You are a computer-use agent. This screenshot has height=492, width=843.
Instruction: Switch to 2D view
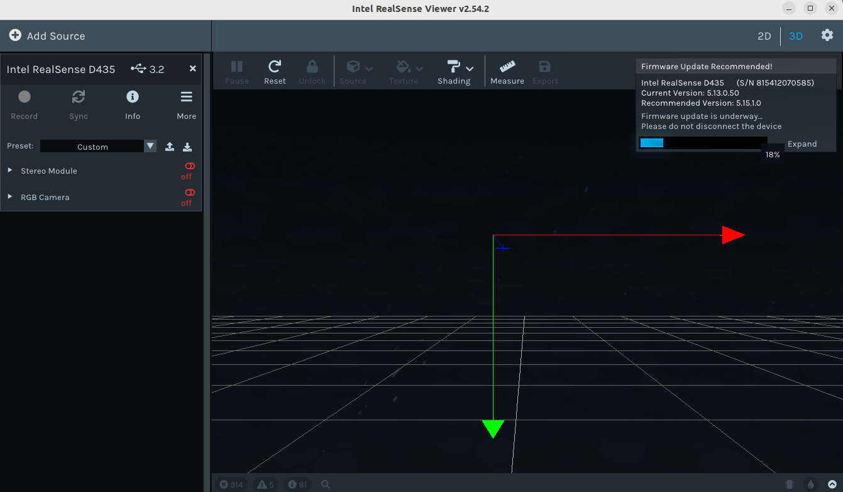coord(764,36)
